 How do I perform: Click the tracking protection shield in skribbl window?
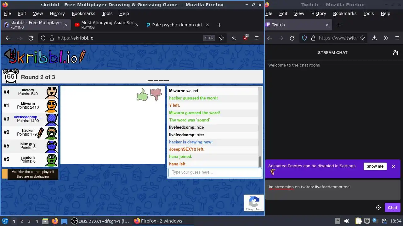pyautogui.click(x=43, y=38)
